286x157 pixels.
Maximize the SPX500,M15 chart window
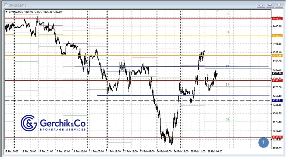pos(269,5)
